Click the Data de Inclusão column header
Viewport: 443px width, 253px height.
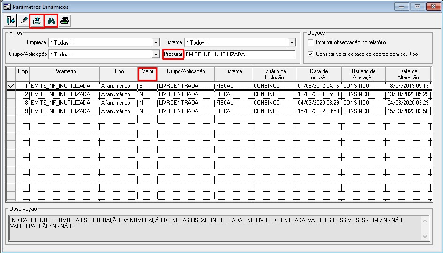click(x=319, y=74)
